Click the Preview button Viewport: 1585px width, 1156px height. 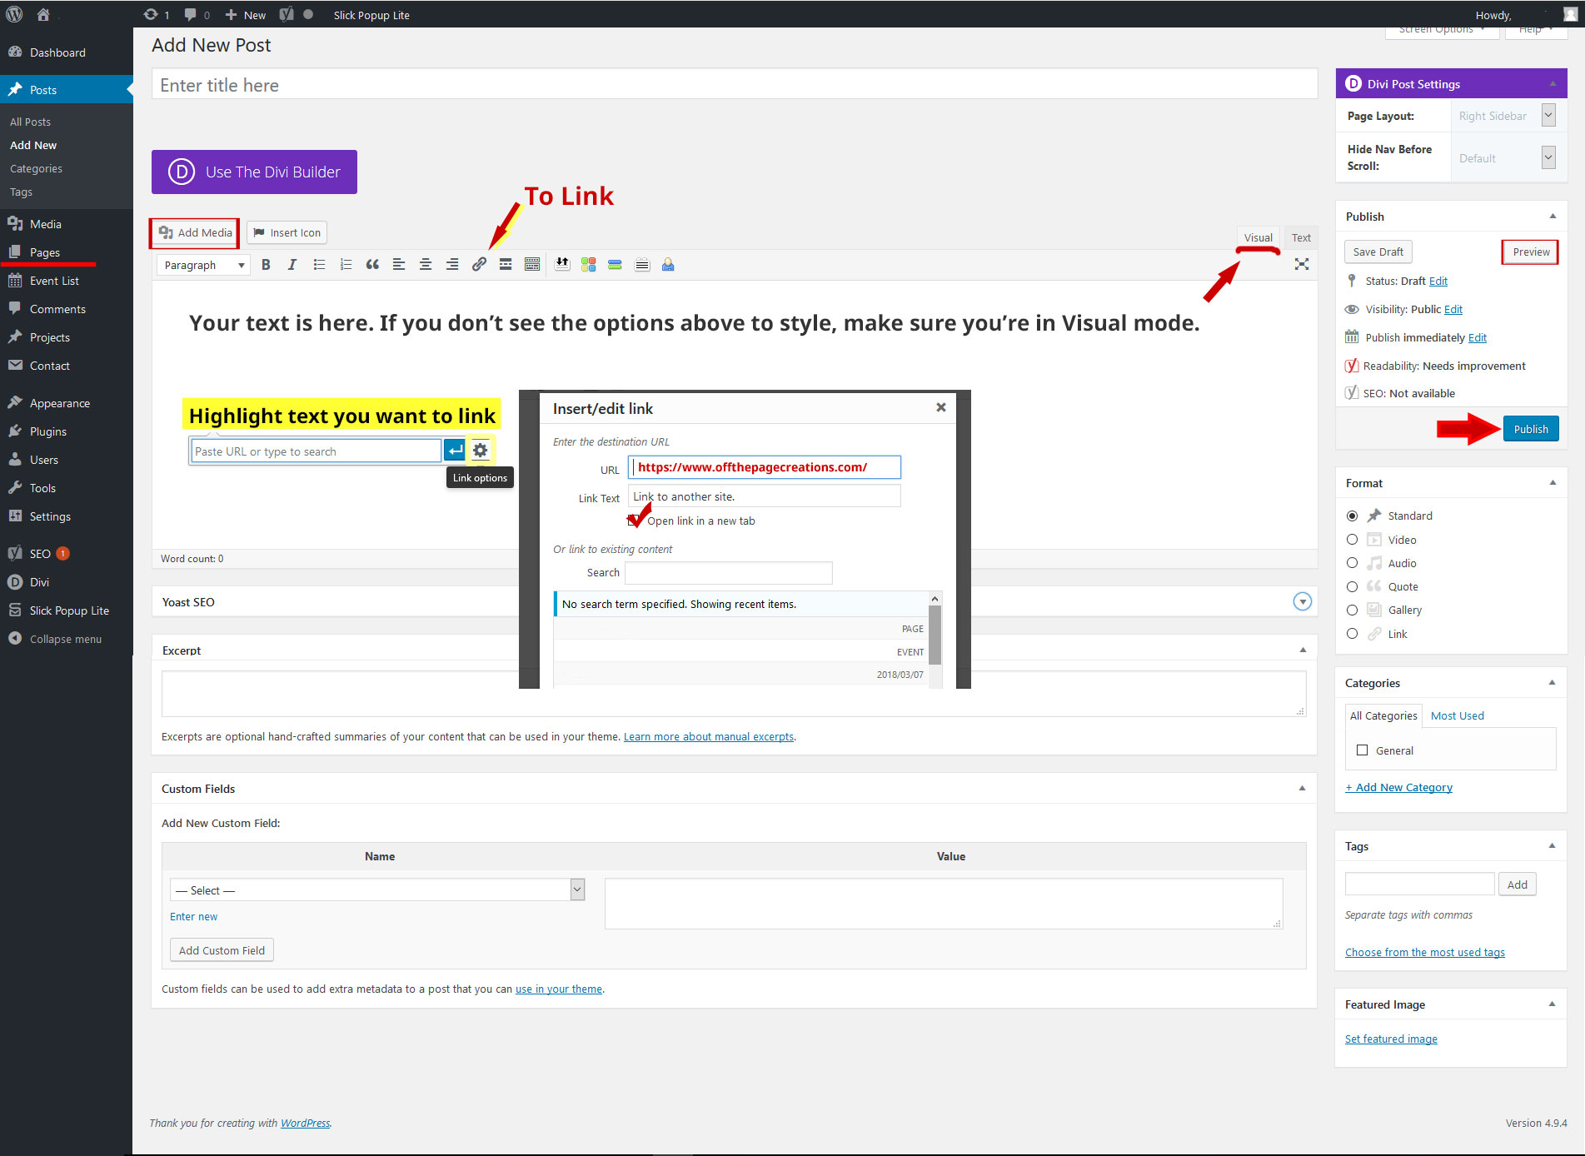(x=1531, y=252)
